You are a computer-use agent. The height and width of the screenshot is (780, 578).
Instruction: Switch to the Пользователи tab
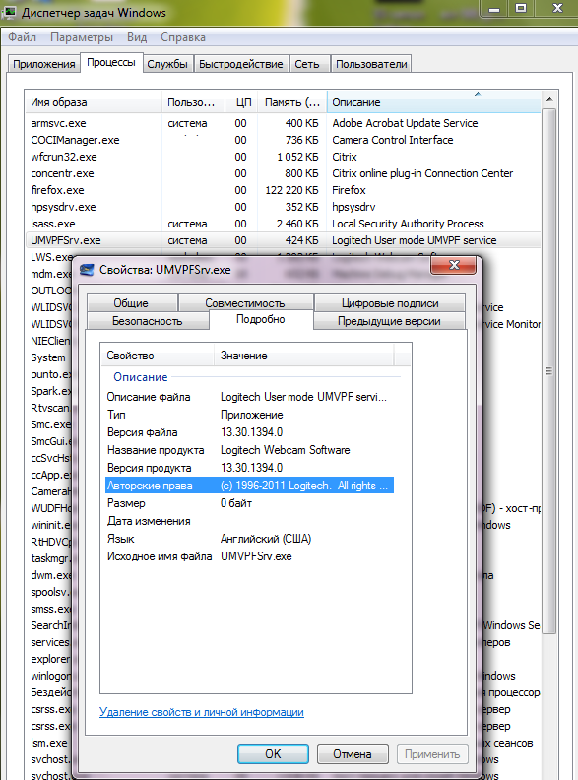[x=371, y=64]
